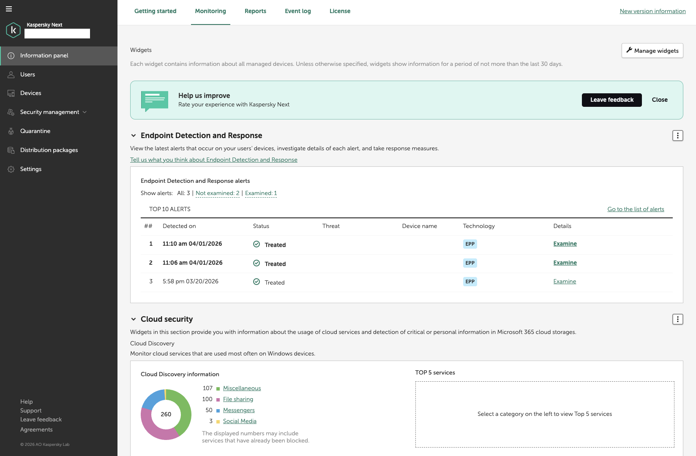Select the Monitoring tab
Viewport: 696px width, 456px height.
[210, 11]
